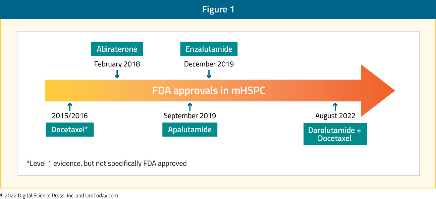The width and height of the screenshot is (436, 199).
Task: Click the UroToday.com copyright text
Action: pyautogui.click(x=59, y=196)
